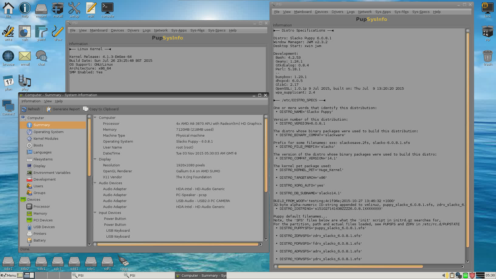Open Network menu in left PSI window

click(x=161, y=30)
